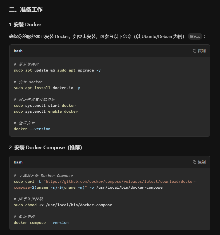The width and height of the screenshot is (220, 235).
Task: Place cursor on sudo systemctl start docker
Action: tap(45, 106)
